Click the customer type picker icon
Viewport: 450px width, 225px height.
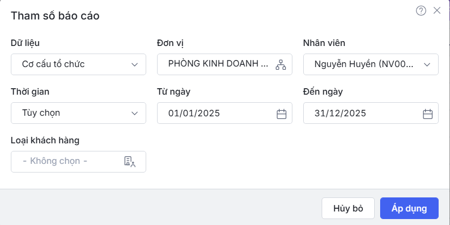click(129, 161)
